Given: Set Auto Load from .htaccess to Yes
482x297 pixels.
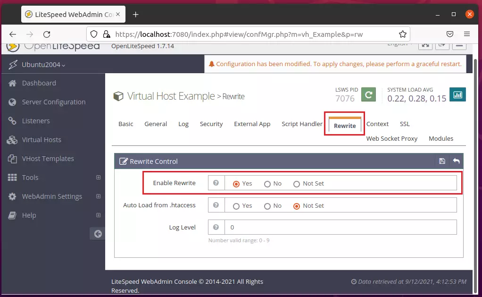Looking at the screenshot, I should [236, 206].
